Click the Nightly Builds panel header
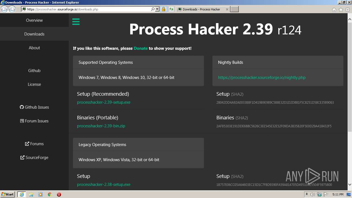The image size is (352, 198). (x=278, y=62)
